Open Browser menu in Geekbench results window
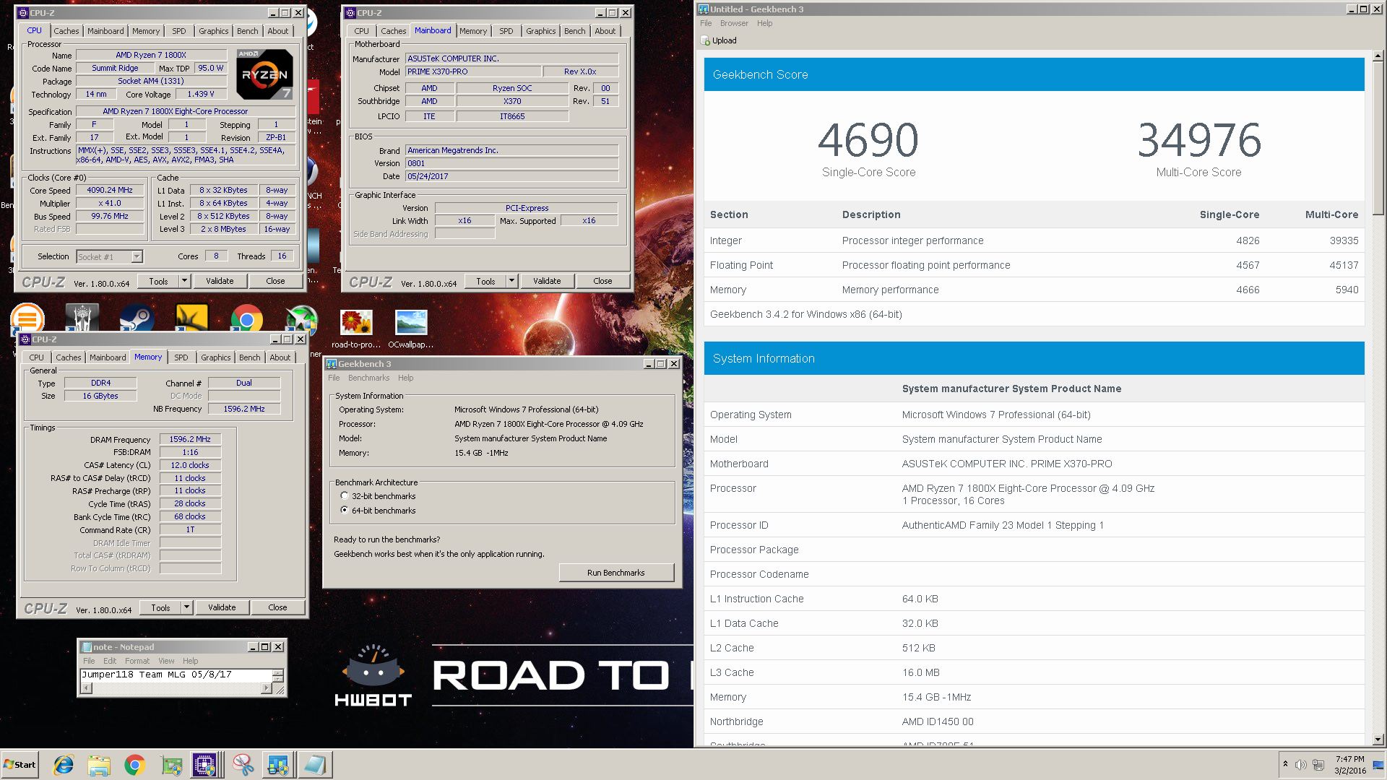The image size is (1387, 780). point(734,23)
